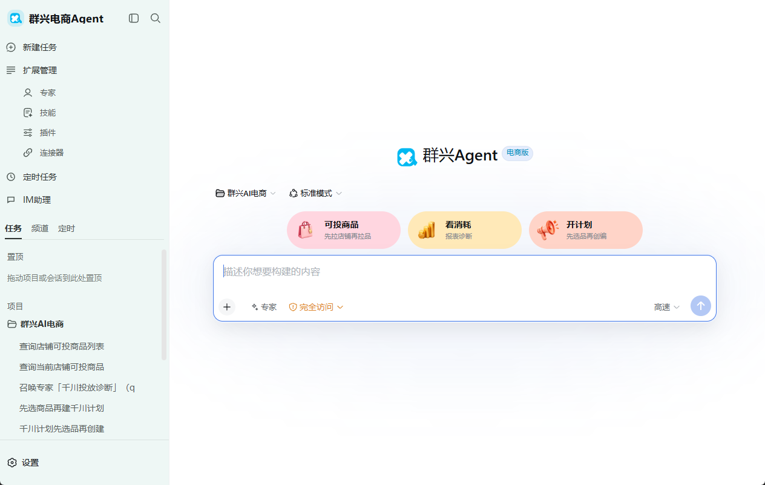Switch to the 定时 tab
The height and width of the screenshot is (485, 765).
(x=67, y=228)
